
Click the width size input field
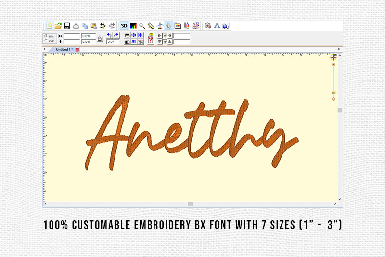(x=72, y=36)
